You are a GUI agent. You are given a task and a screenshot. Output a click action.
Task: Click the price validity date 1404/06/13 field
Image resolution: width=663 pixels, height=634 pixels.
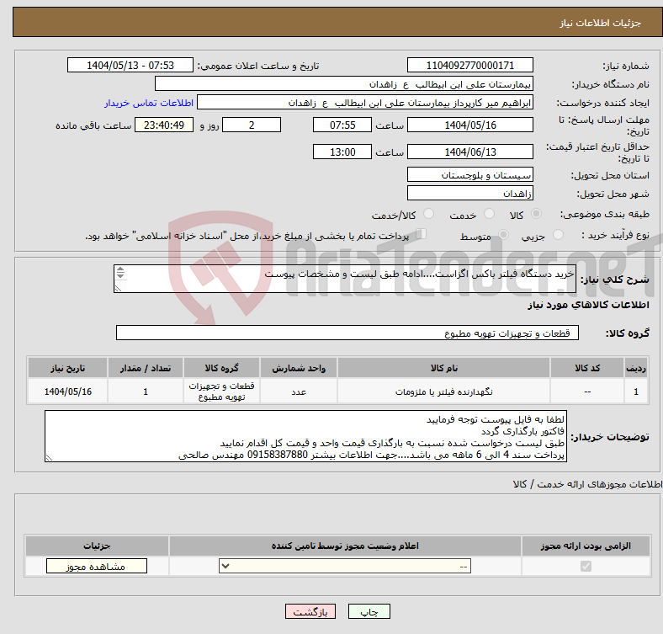coord(469,152)
